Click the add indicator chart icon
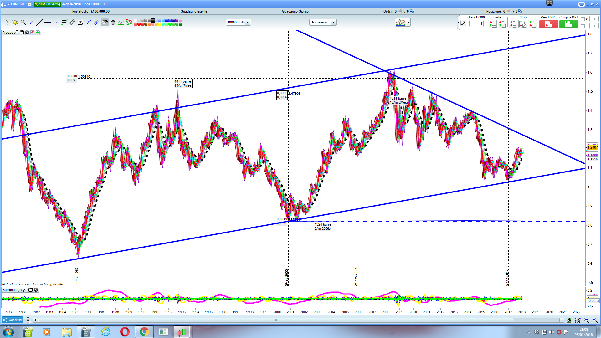Image resolution: width=601 pixels, height=338 pixels. click(401, 22)
